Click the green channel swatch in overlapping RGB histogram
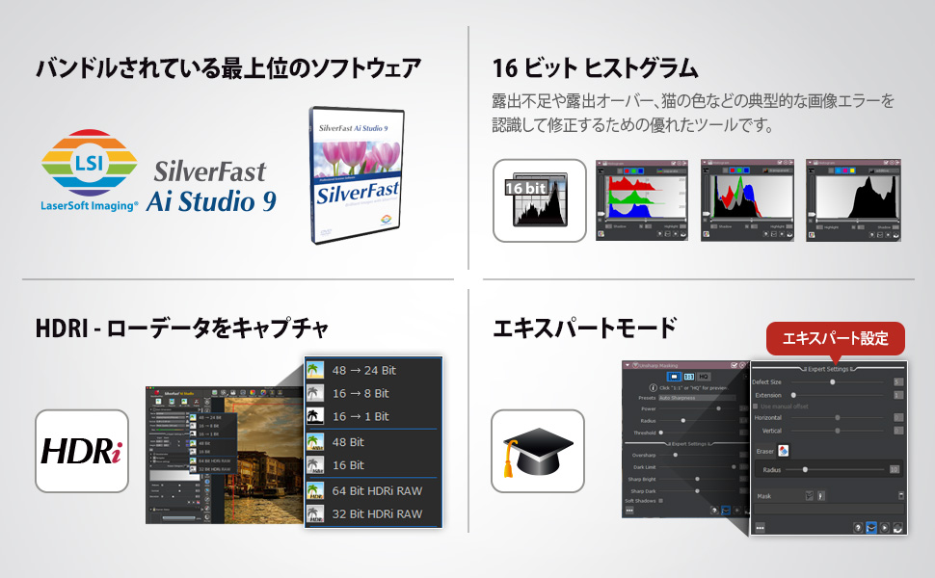 pos(739,171)
